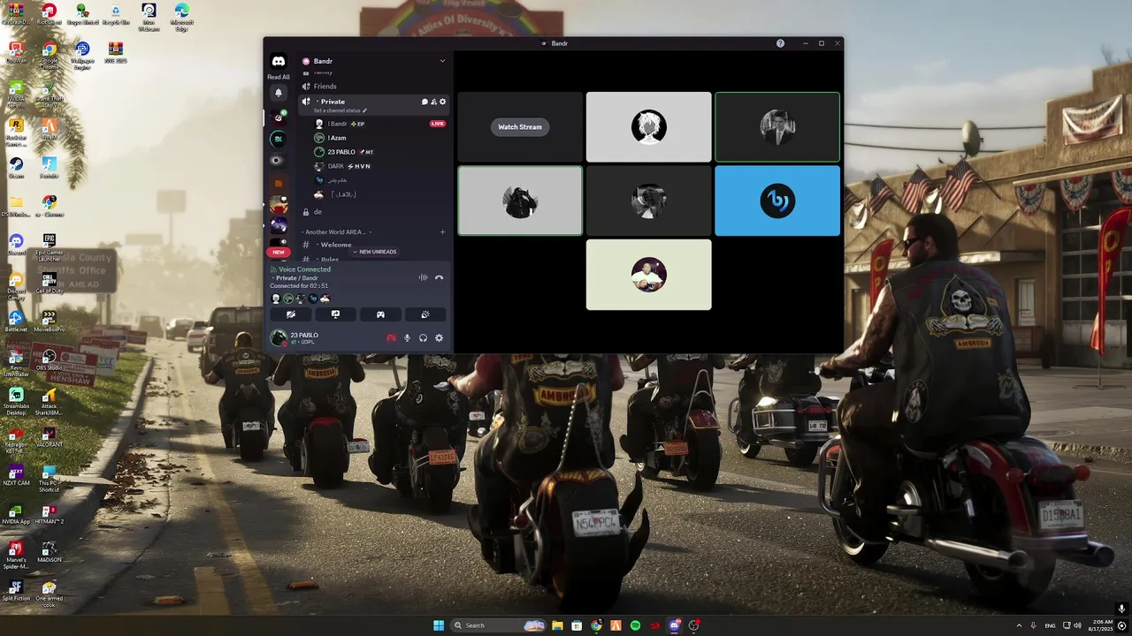This screenshot has height=636, width=1132.
Task: Jump to NEW UNREADS pill
Action: point(374,252)
